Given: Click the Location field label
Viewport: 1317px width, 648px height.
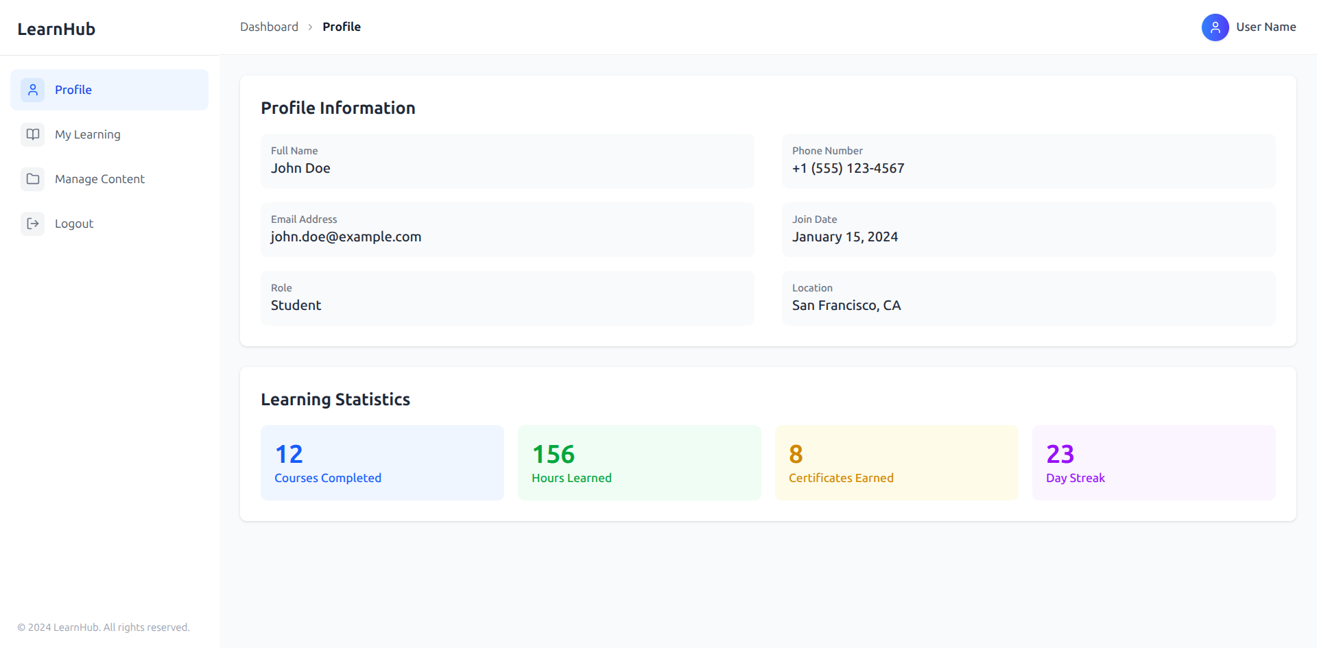Looking at the screenshot, I should (x=812, y=288).
